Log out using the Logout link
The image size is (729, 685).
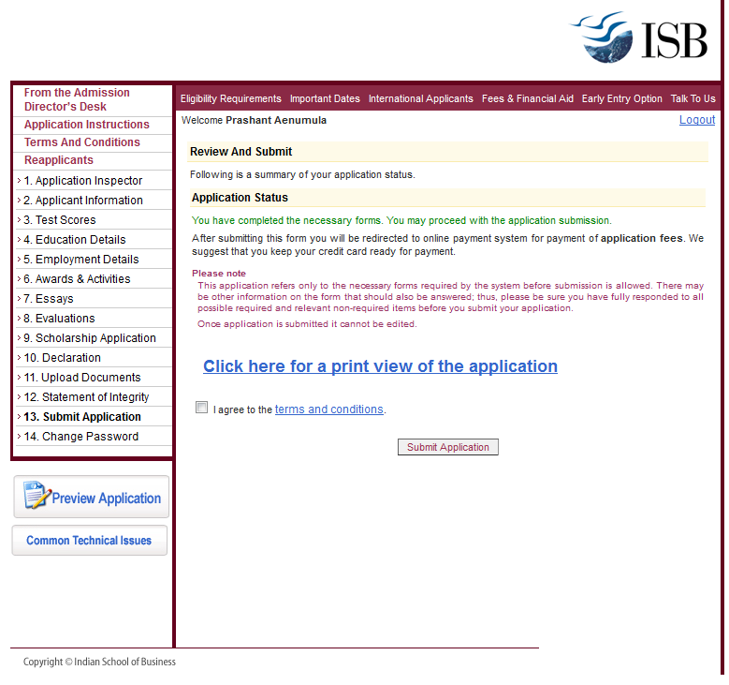tap(696, 120)
